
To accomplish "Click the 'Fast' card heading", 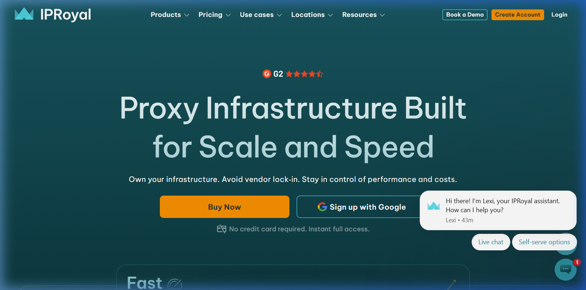I will pos(144,283).
